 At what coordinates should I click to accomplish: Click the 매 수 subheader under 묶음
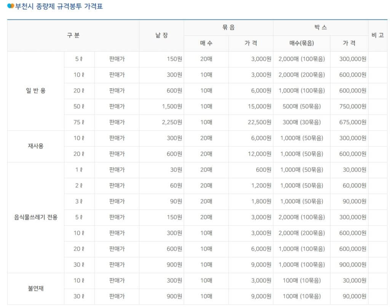pyautogui.click(x=206, y=43)
